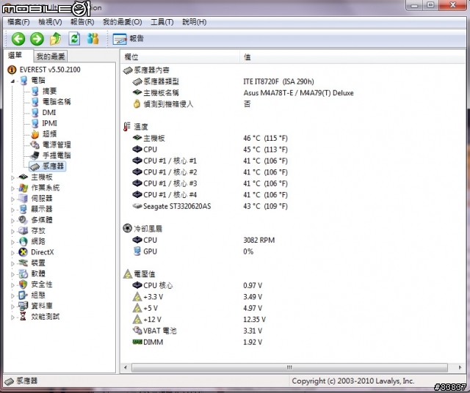Image resolution: width=470 pixels, height=393 pixels.
Task: Click the GPU fan row icon
Action: (x=137, y=251)
